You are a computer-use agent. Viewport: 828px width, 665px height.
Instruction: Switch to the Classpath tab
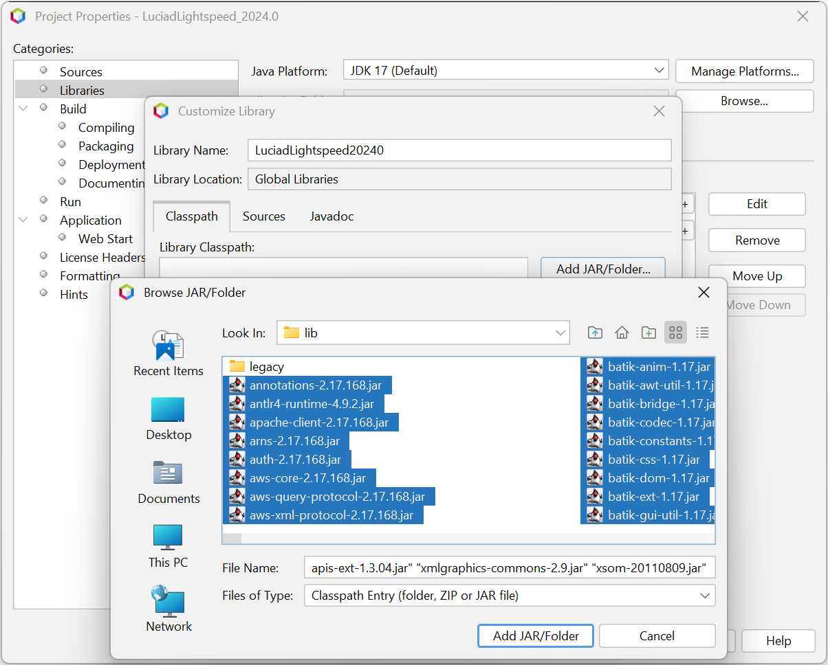pos(192,216)
